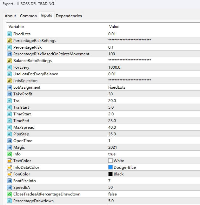Screen dimensions: 200x205
Task: Toggle the Info value set to true
Action: point(112,154)
